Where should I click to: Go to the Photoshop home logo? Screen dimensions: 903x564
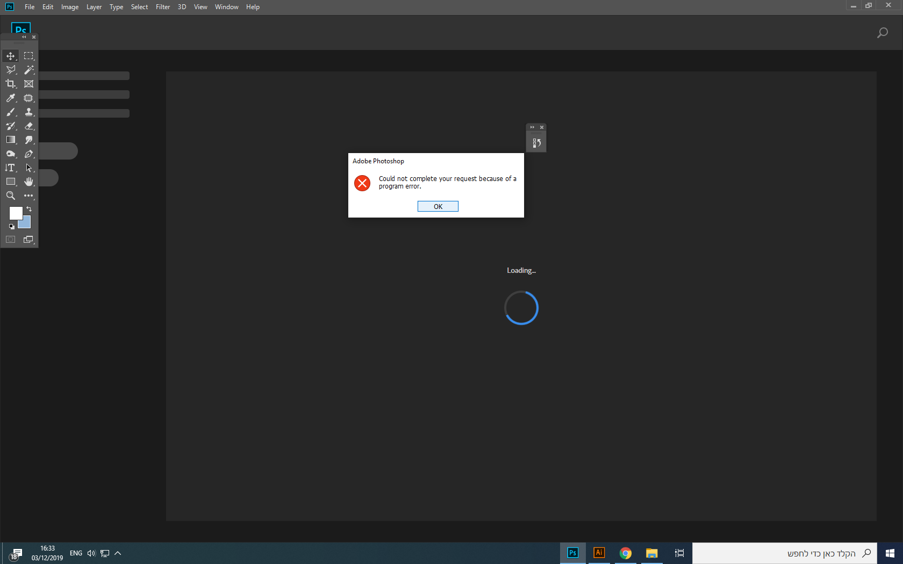20,28
